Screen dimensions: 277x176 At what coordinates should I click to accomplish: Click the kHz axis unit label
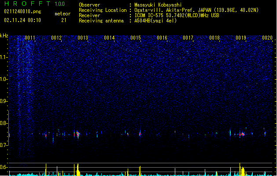point(4,36)
